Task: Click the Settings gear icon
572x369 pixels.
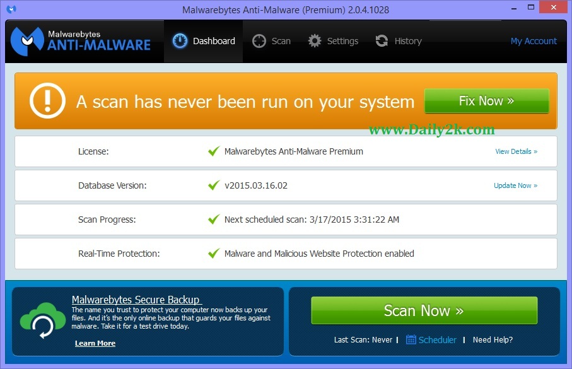Action: point(315,41)
